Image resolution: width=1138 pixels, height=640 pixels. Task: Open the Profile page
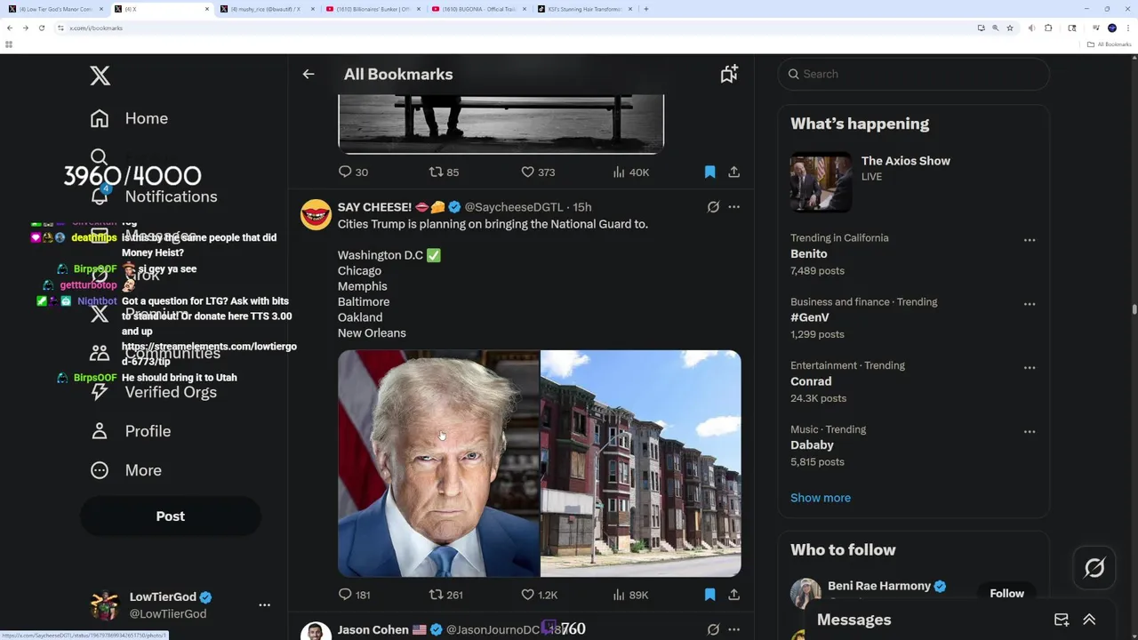point(131,431)
